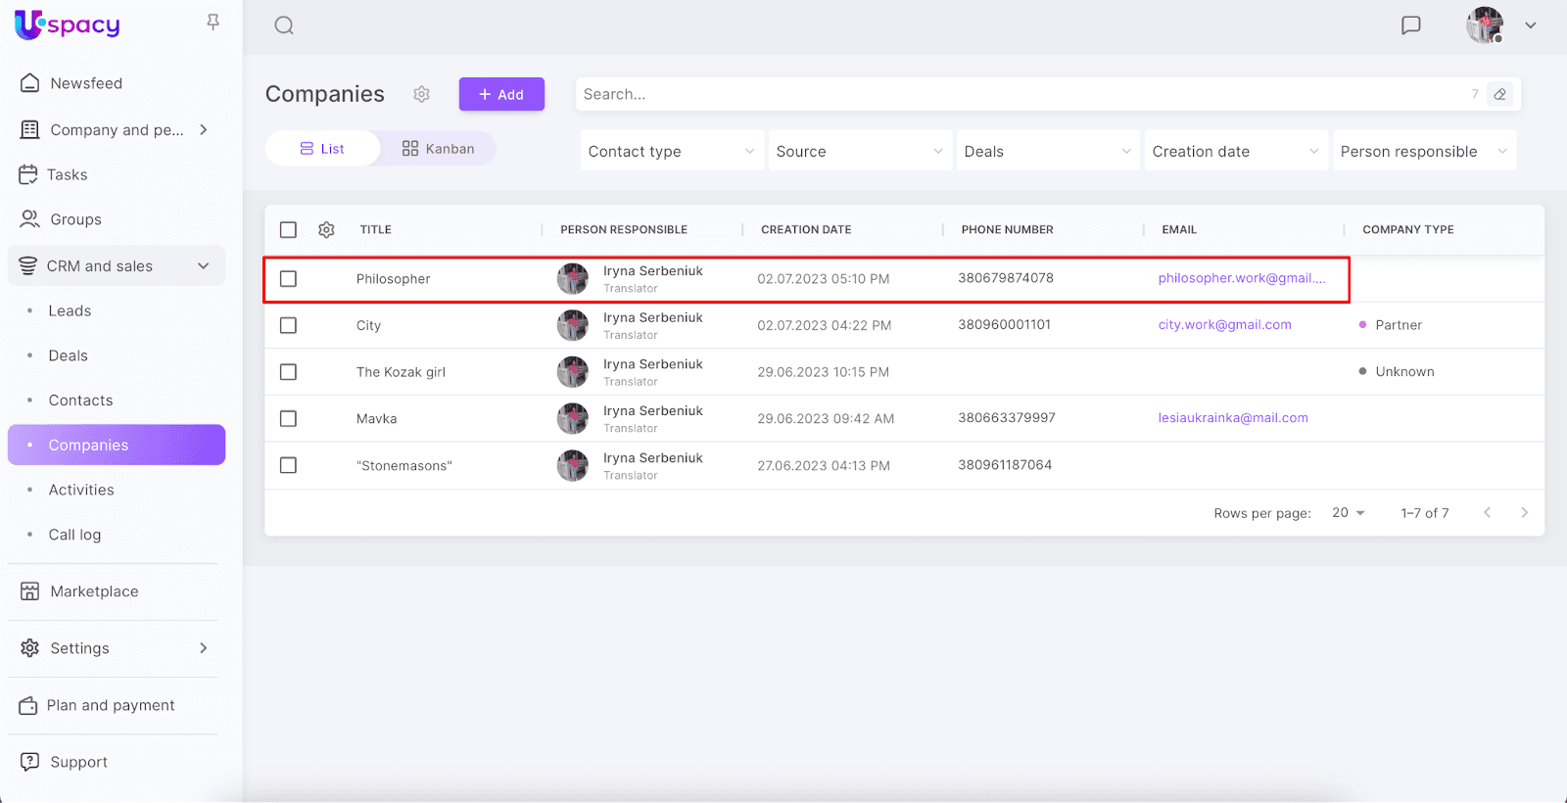The width and height of the screenshot is (1567, 803).
Task: Open Companies settings gear next to title
Action: [x=421, y=94]
